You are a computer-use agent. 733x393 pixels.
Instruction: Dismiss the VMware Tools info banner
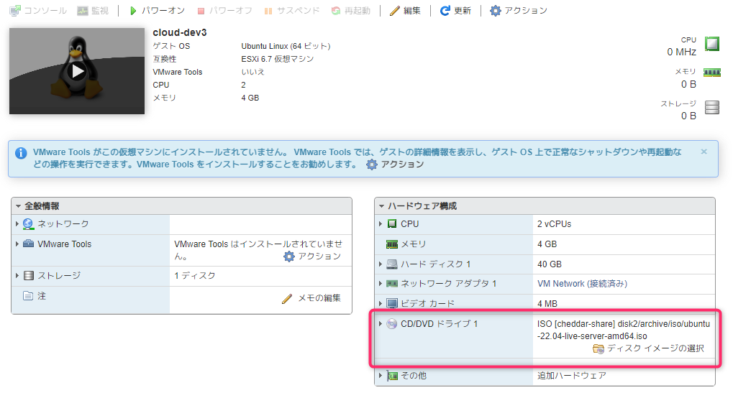click(704, 152)
